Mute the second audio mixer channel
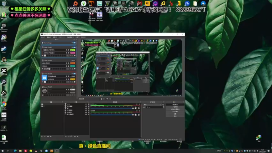Viewport: 272px width, 153px height. pyautogui.click(x=136, y=115)
